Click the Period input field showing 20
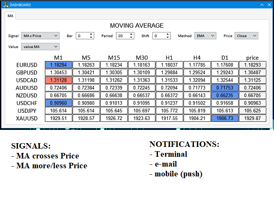 122,36
